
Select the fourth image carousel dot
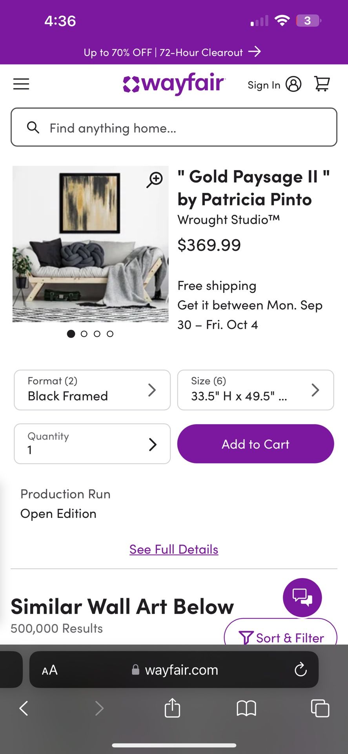(x=110, y=334)
